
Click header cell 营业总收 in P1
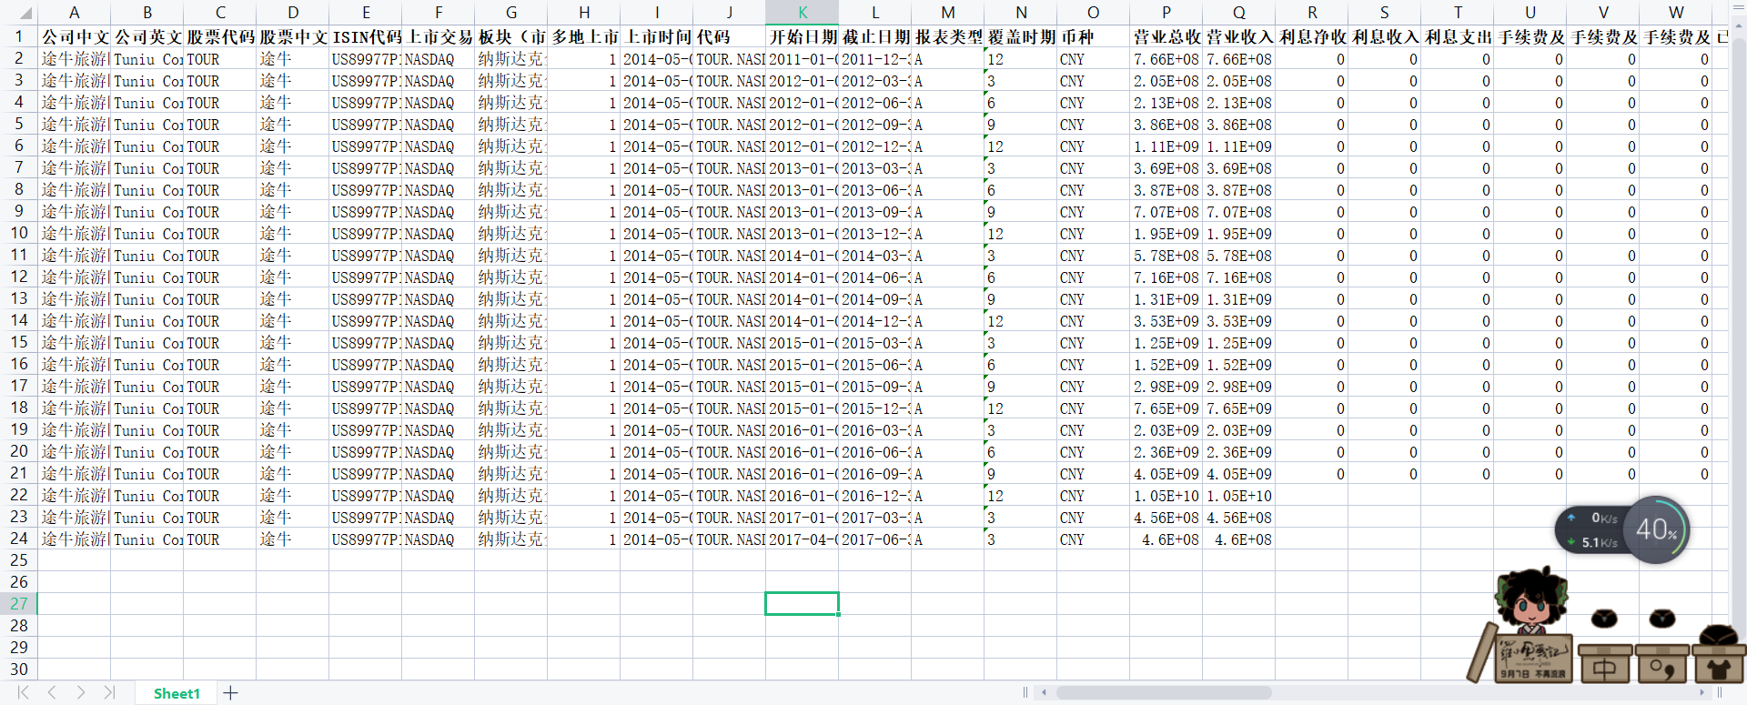click(1166, 37)
